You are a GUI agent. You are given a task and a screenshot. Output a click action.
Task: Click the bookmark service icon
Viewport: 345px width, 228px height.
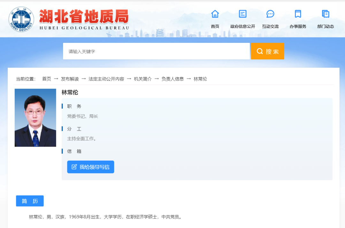point(298,14)
